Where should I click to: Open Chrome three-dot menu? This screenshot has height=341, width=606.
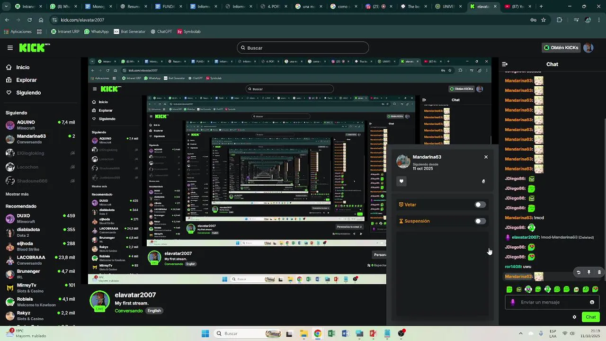point(599,20)
